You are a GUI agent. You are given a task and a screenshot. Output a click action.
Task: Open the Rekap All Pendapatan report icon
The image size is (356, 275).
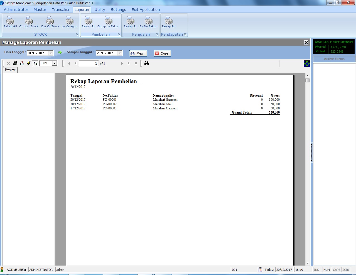(168, 21)
